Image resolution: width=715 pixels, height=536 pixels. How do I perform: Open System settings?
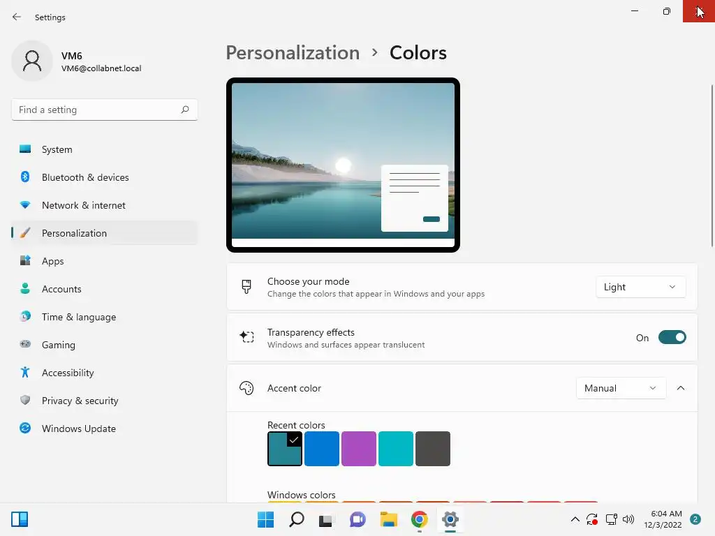pos(105,149)
